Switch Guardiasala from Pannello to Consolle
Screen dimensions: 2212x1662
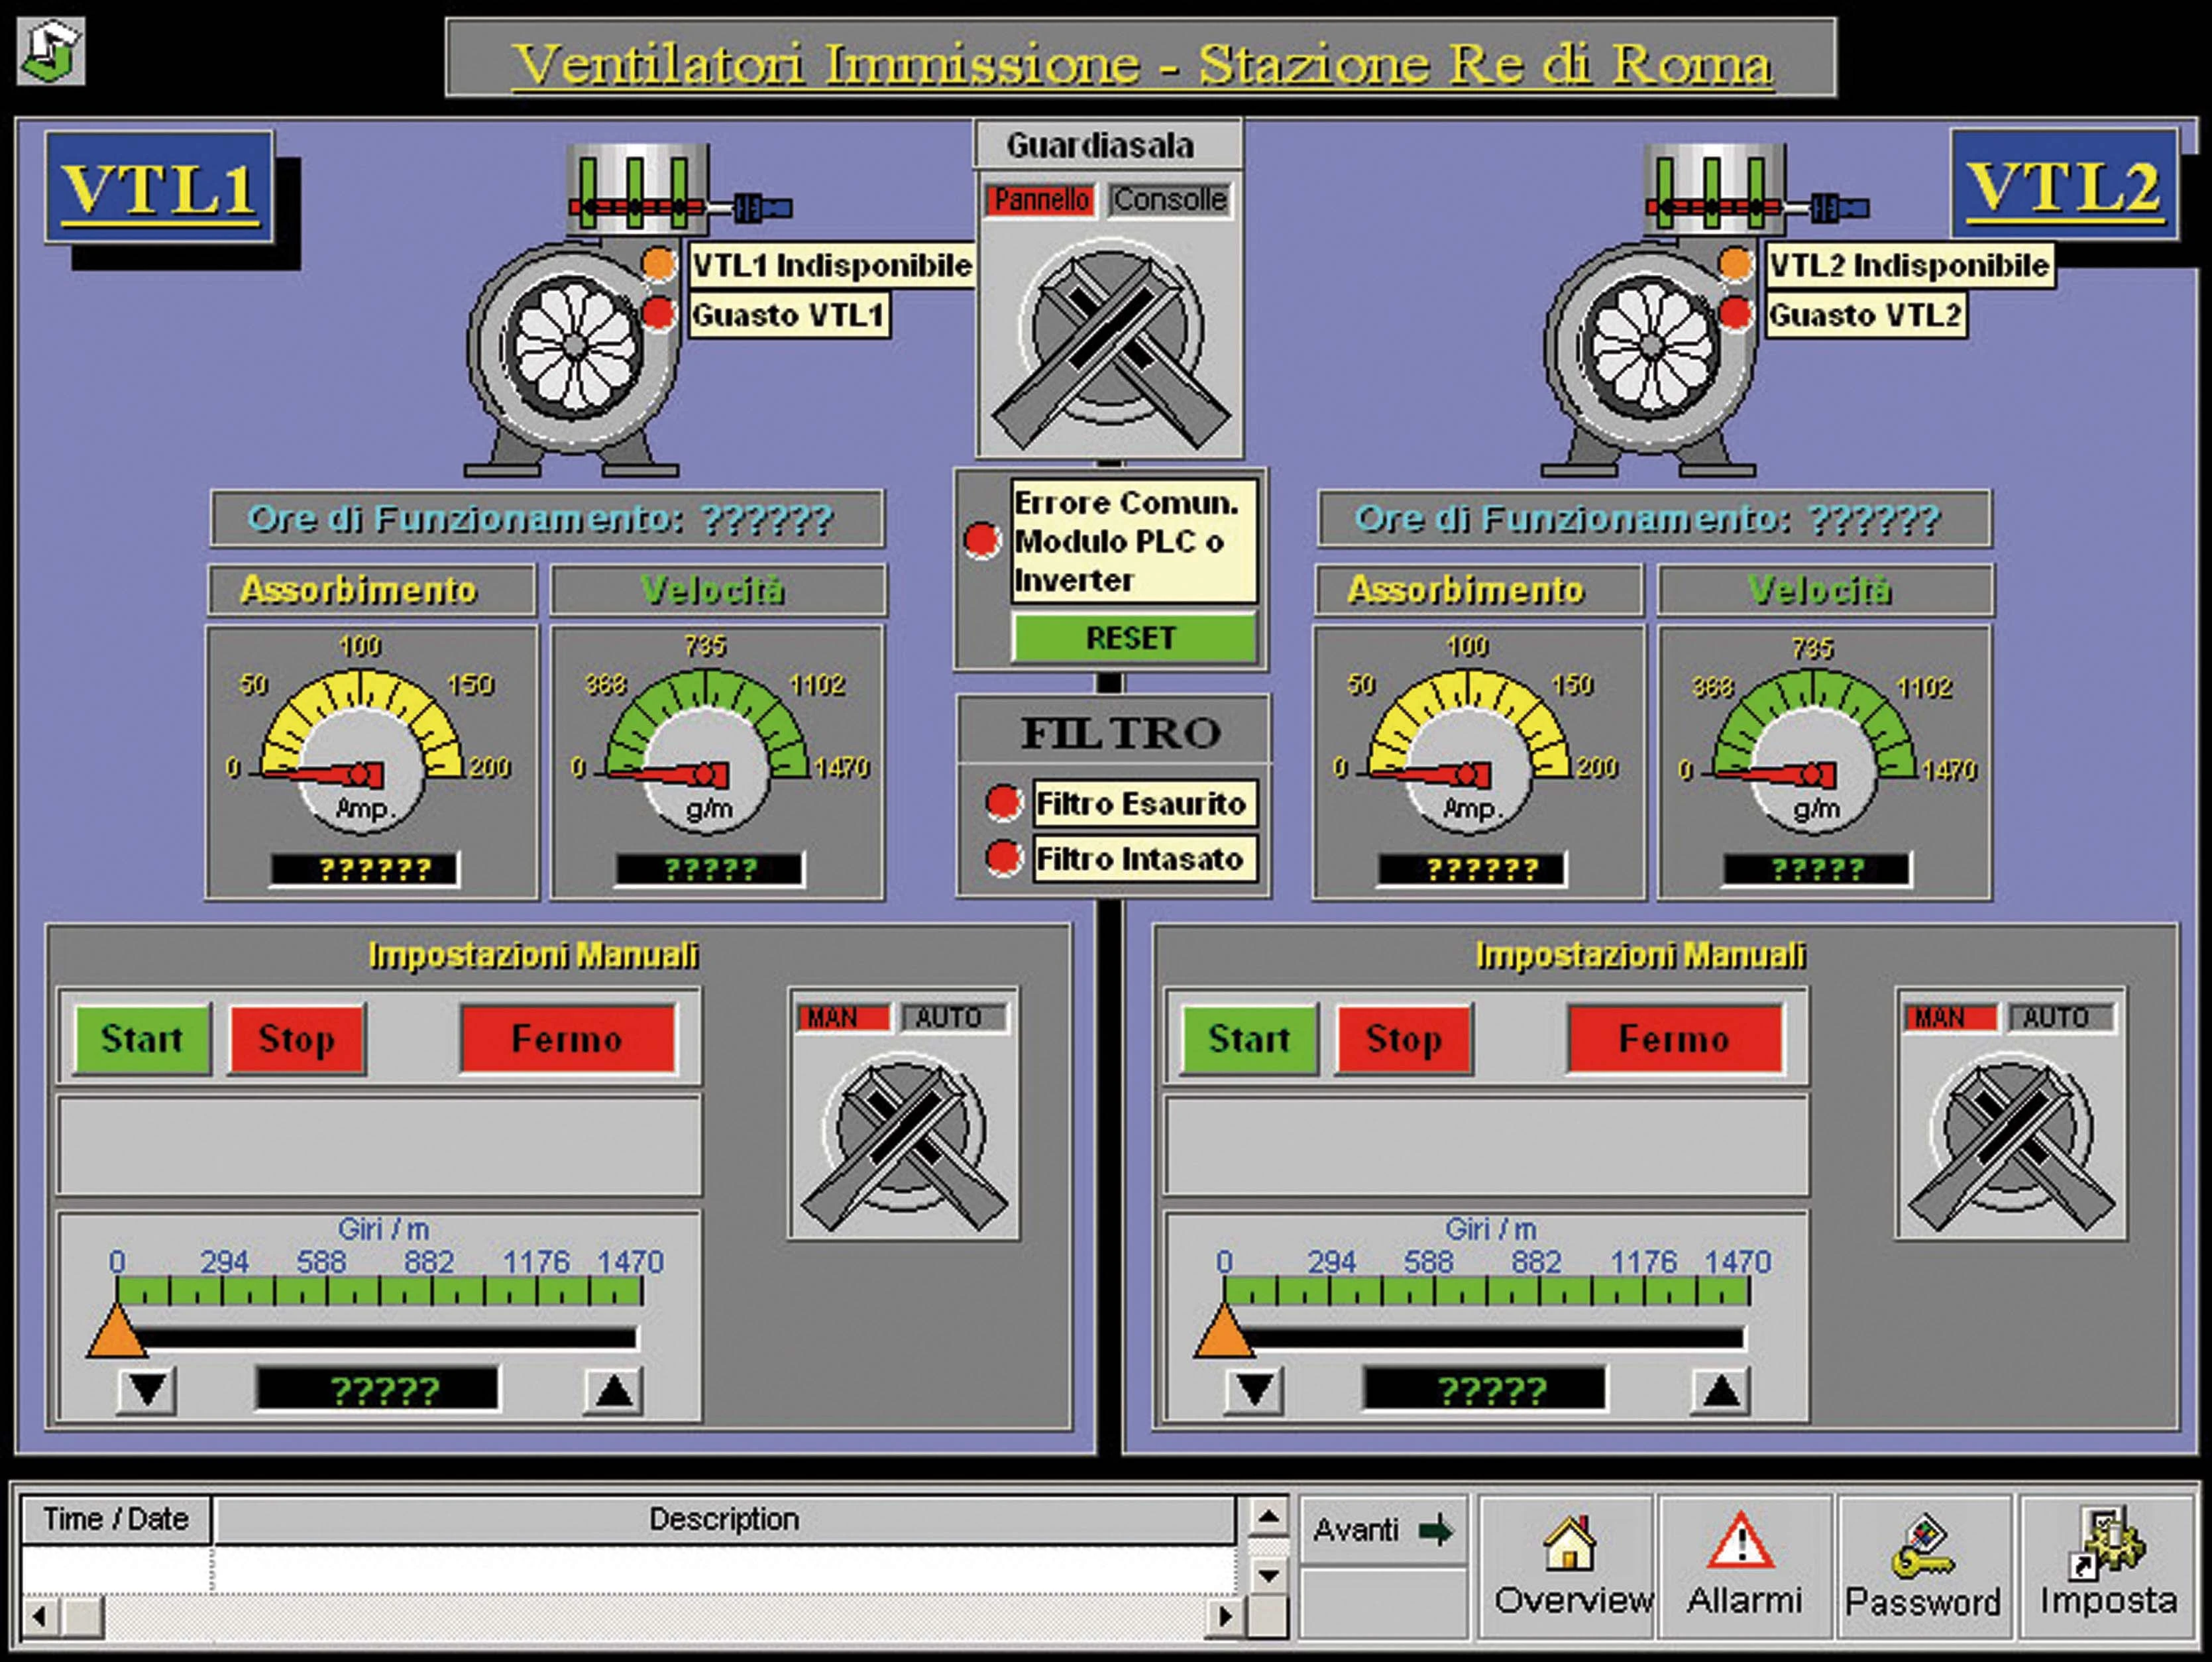click(1170, 199)
